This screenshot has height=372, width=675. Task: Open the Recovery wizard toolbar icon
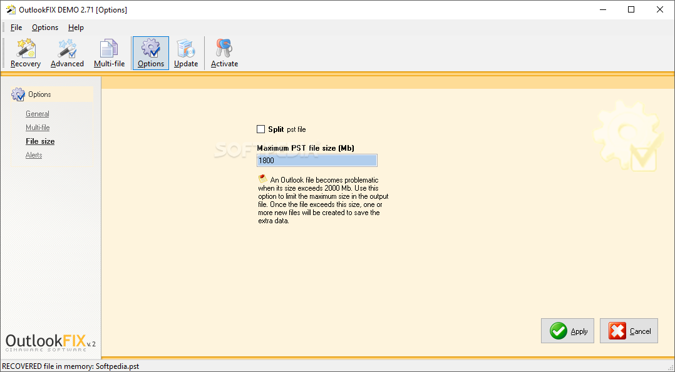tap(26, 53)
